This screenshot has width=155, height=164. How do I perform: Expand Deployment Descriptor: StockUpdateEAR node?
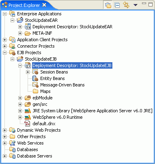pos(20,27)
